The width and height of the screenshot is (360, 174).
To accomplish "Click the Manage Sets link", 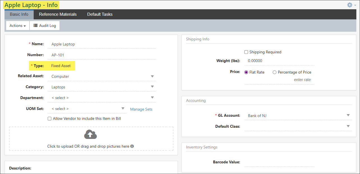I will [141, 109].
